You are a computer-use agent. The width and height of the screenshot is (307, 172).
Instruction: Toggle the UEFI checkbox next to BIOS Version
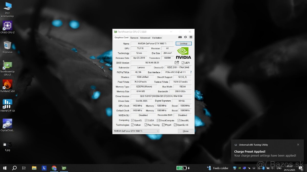(183, 62)
